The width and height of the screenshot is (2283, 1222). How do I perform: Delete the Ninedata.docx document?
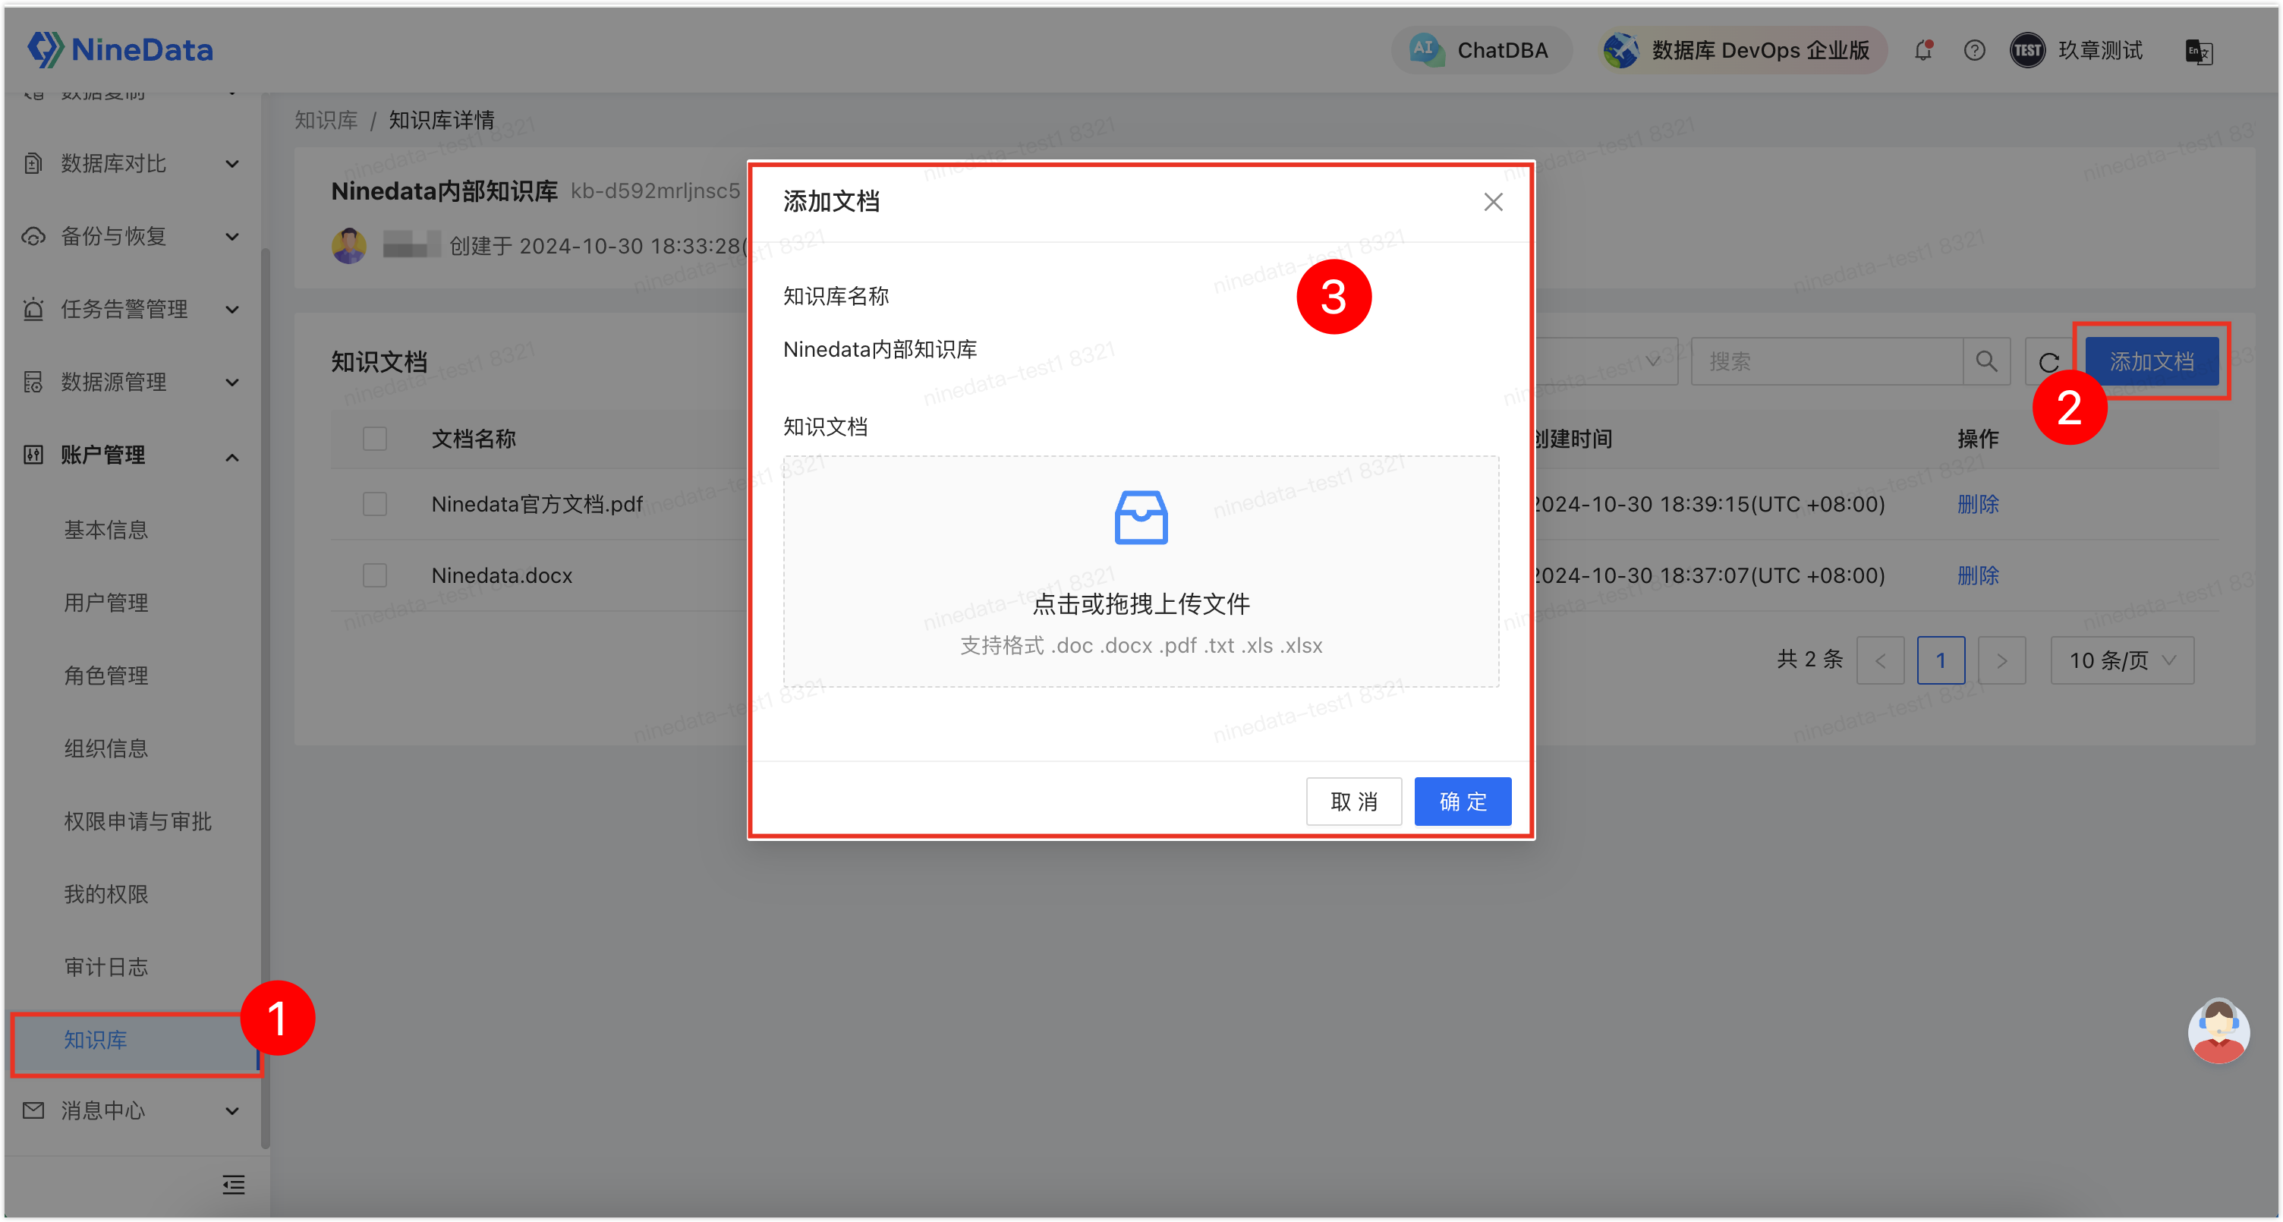coord(1977,575)
